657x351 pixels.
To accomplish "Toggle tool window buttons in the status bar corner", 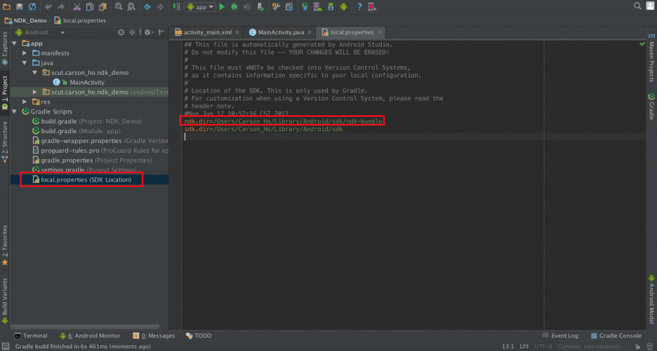I will (5, 346).
